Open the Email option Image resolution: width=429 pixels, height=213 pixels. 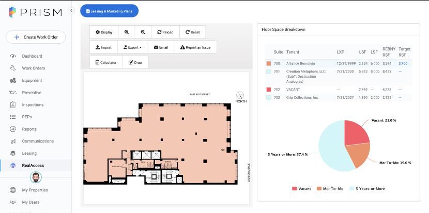161,47
